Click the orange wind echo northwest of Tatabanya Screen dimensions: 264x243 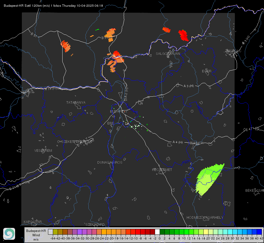point(66,46)
